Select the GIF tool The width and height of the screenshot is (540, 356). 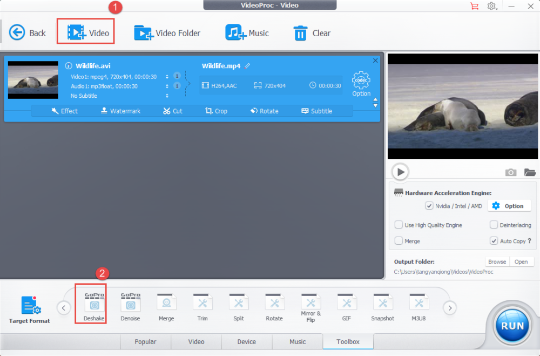[347, 307]
